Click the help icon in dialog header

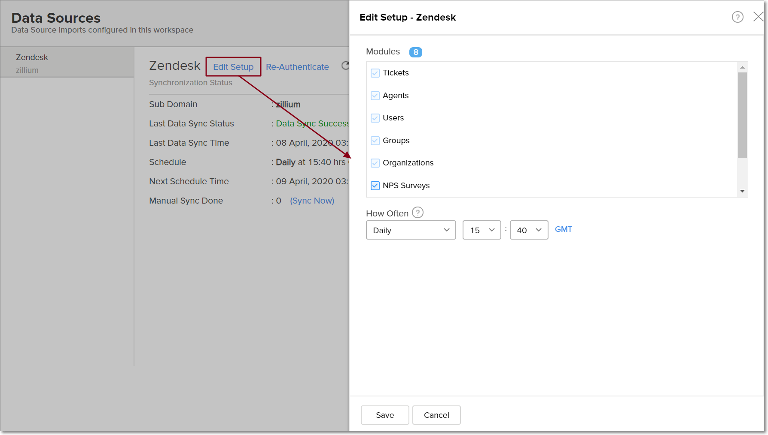pyautogui.click(x=738, y=17)
